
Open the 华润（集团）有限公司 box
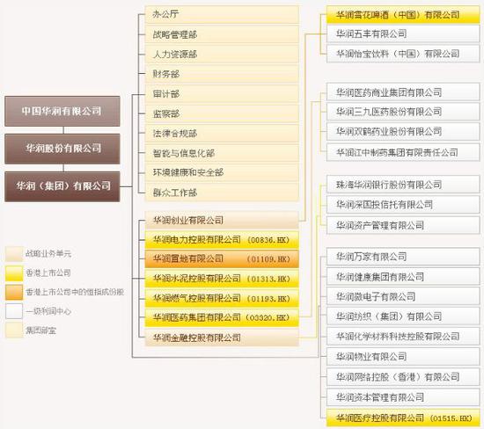click(62, 186)
